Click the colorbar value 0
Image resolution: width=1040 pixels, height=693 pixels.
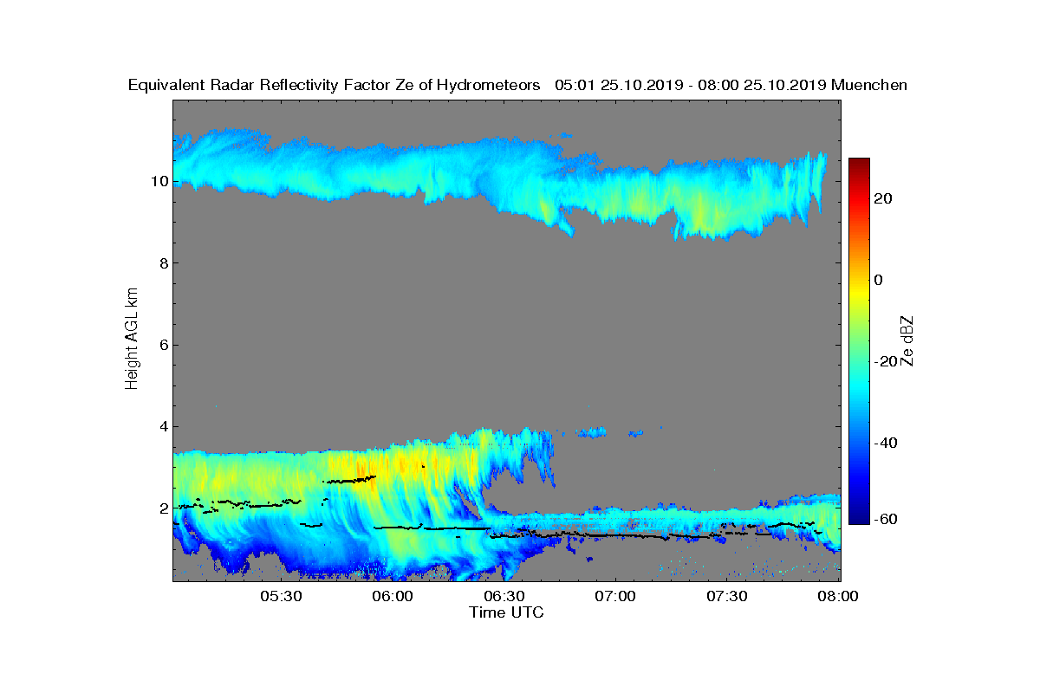[879, 280]
